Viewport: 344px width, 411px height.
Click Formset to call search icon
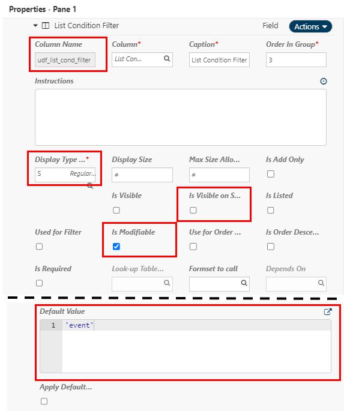click(244, 283)
